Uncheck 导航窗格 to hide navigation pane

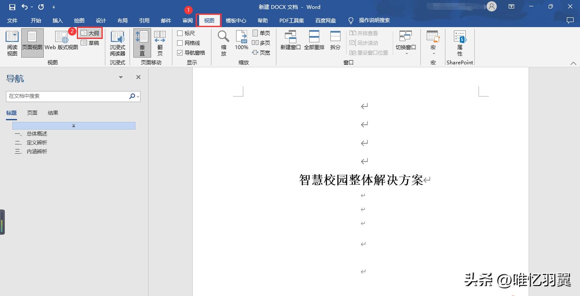click(x=180, y=52)
